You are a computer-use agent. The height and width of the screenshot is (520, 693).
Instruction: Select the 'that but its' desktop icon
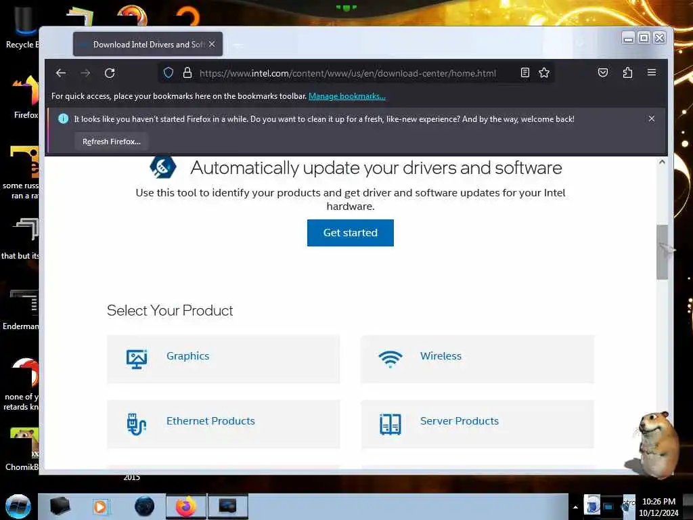[x=20, y=239]
